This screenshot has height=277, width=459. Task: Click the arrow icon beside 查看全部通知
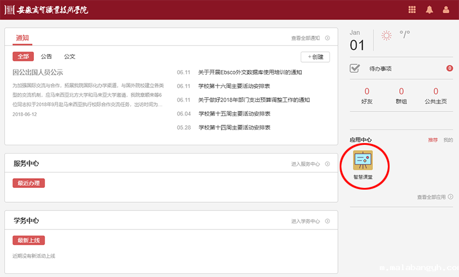pyautogui.click(x=328, y=39)
